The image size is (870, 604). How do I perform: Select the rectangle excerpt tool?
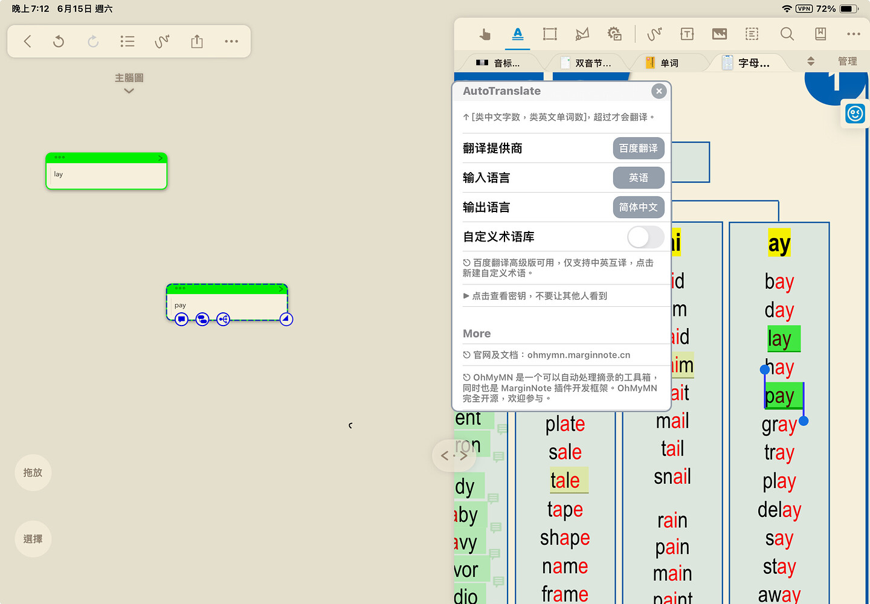pyautogui.click(x=550, y=34)
